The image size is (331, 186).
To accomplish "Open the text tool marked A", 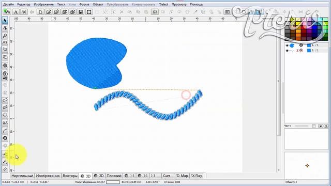I will coord(16,12).
